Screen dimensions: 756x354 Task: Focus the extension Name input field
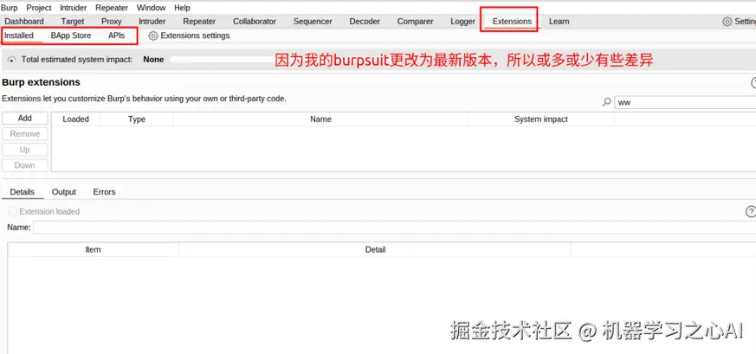[x=394, y=227]
